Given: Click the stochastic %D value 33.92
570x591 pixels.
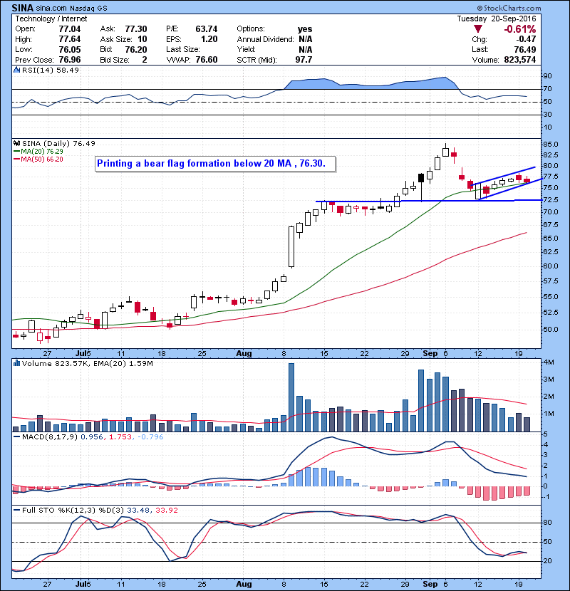Looking at the screenshot, I should point(167,511).
